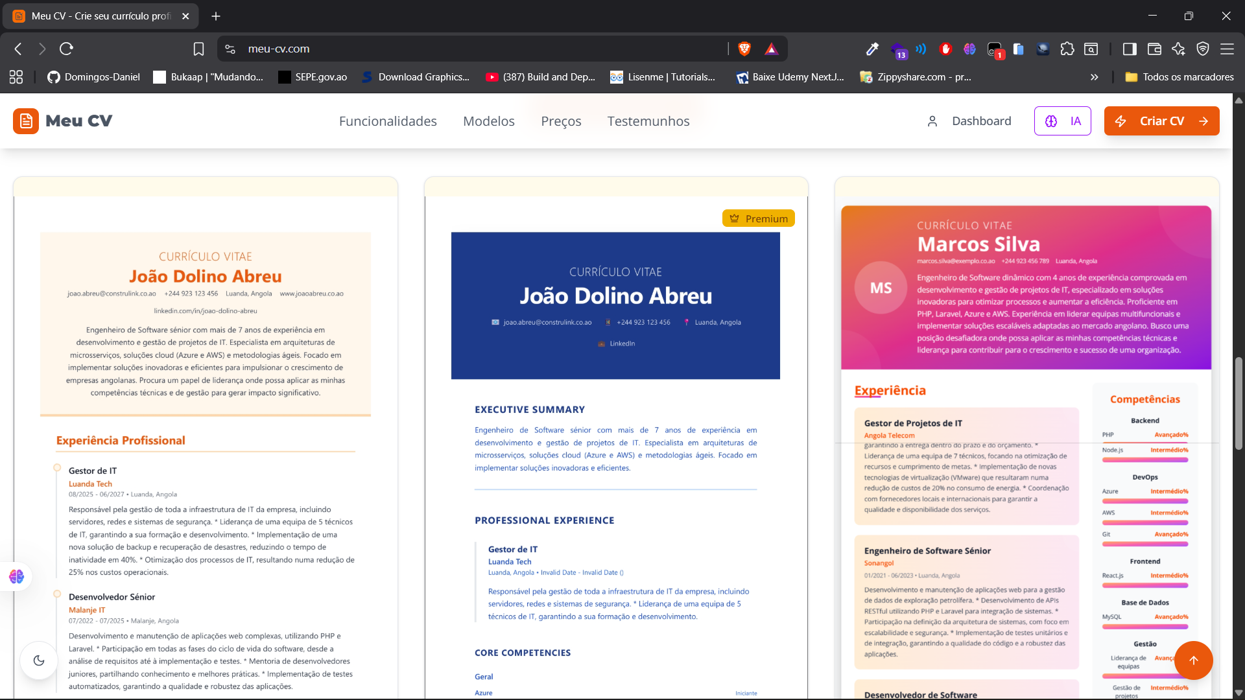Click the scroll-to-top orange arrow

1194,660
